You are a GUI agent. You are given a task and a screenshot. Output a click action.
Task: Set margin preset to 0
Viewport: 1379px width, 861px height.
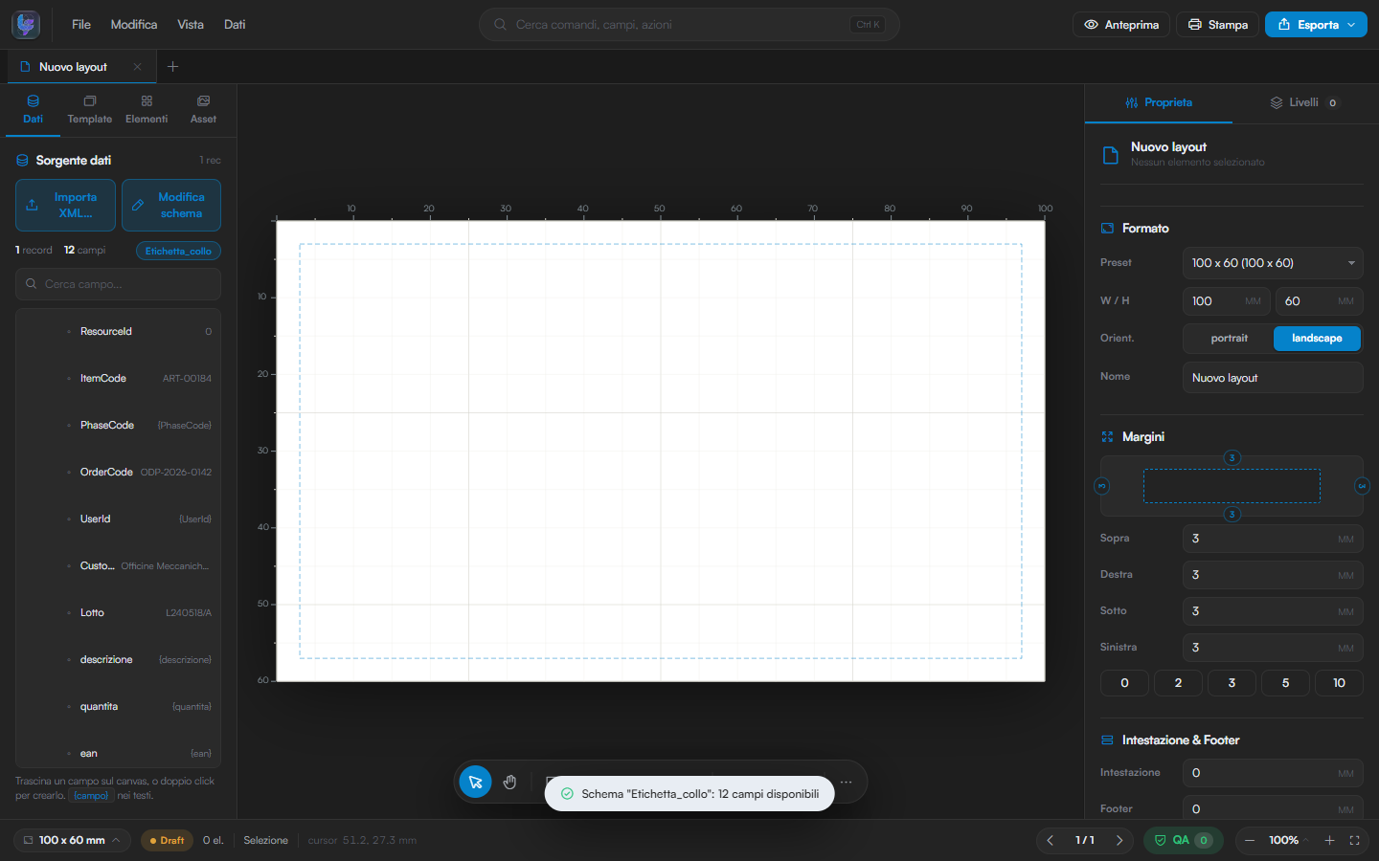click(1124, 683)
